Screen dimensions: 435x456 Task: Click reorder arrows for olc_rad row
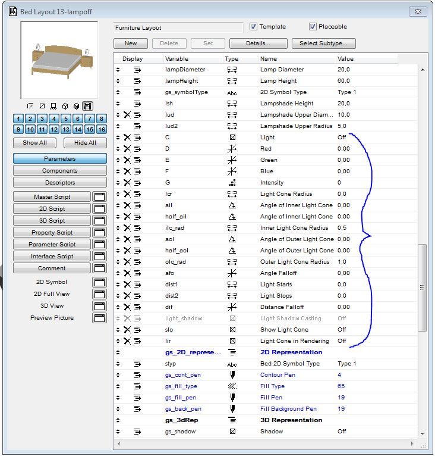(118, 262)
